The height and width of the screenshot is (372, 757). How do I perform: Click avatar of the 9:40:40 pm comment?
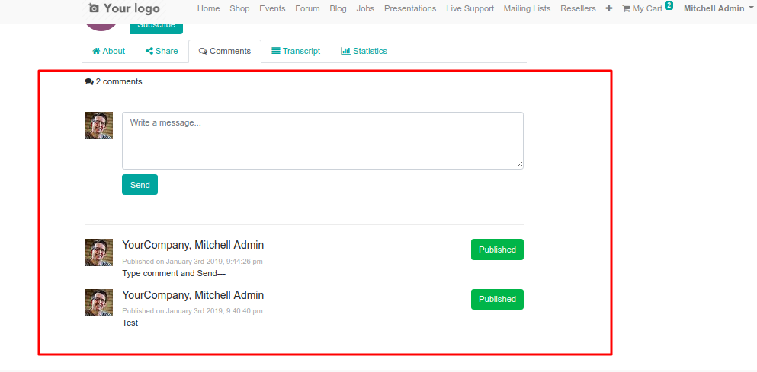coord(99,303)
